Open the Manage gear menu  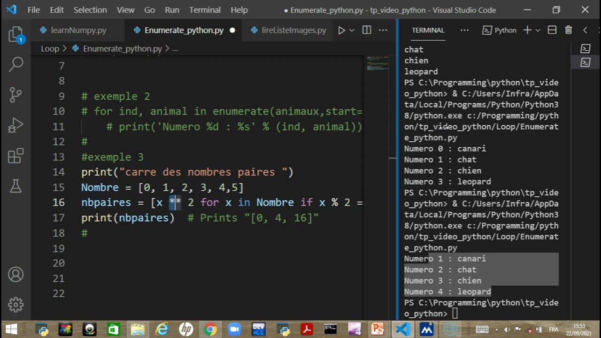[x=15, y=305]
